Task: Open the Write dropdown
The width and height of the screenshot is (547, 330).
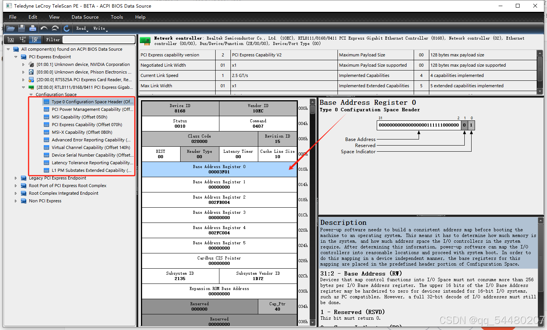Action: tap(100, 29)
